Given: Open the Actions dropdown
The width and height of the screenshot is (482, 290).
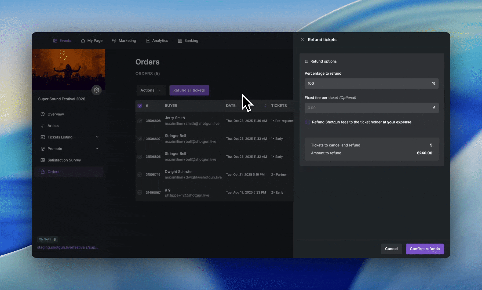Looking at the screenshot, I should [x=151, y=90].
